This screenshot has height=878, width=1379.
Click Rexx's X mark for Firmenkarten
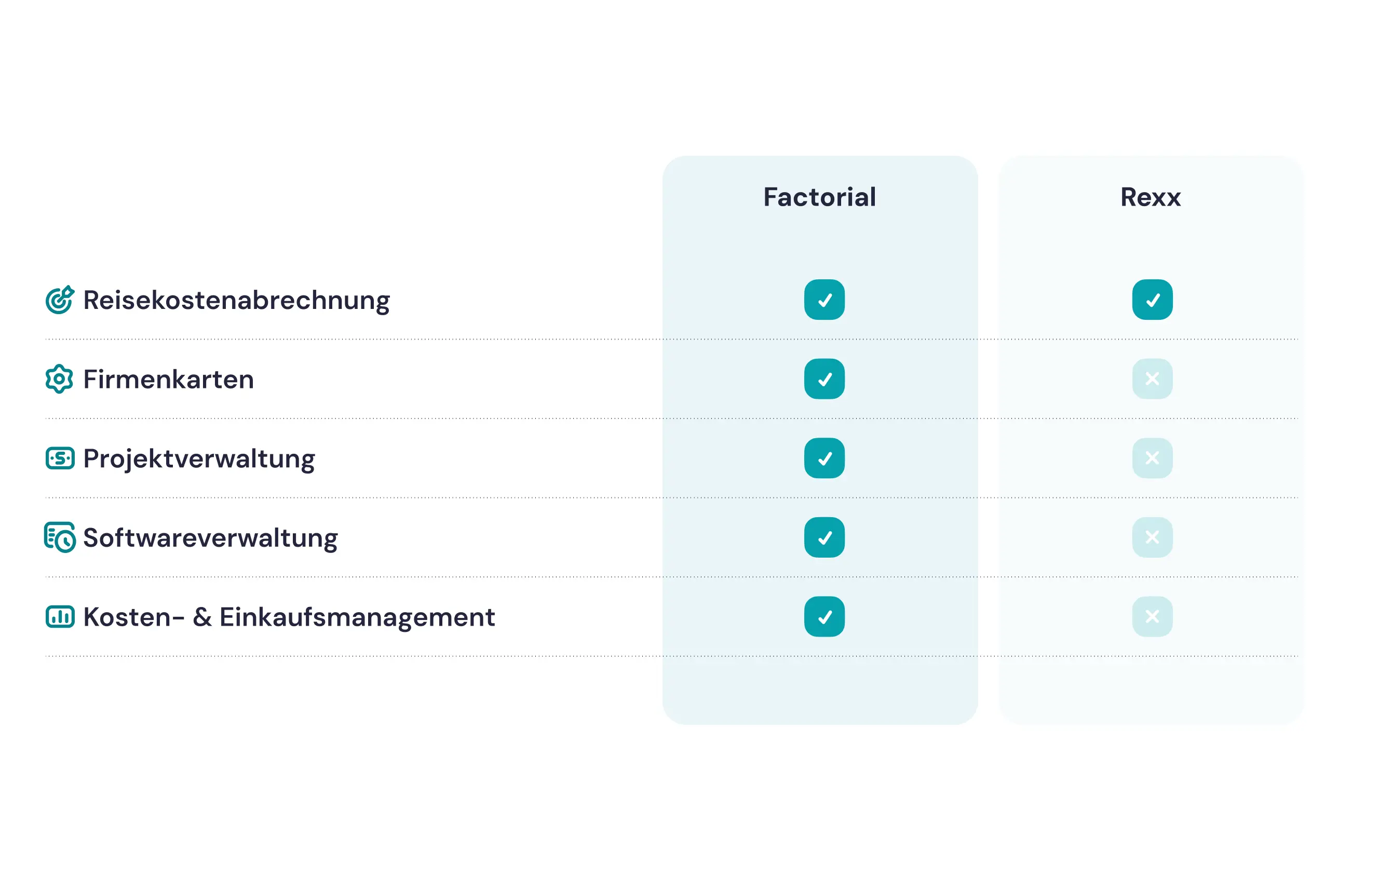pyautogui.click(x=1152, y=379)
